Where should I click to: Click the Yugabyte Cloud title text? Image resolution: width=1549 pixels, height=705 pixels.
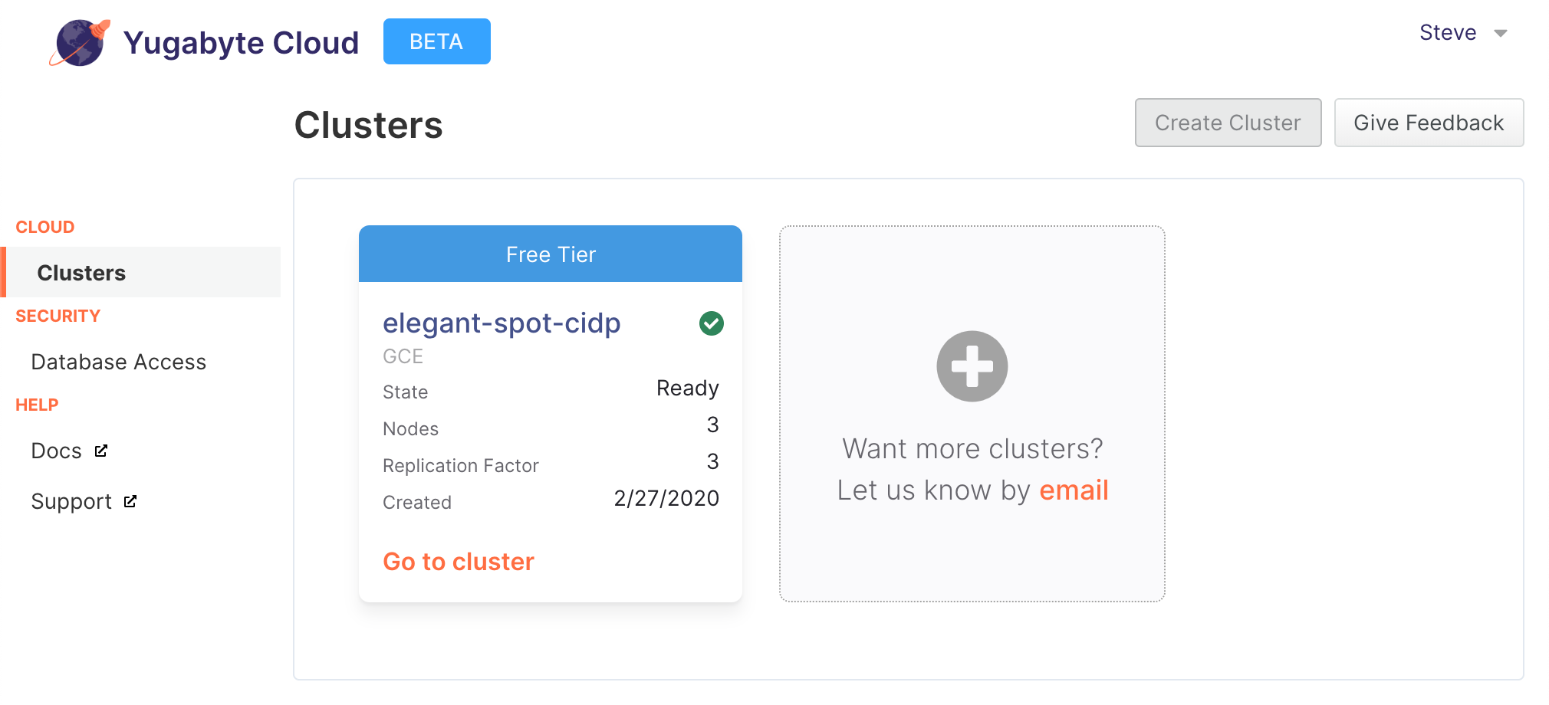(241, 43)
